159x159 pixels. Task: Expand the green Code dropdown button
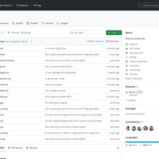(x=114, y=33)
